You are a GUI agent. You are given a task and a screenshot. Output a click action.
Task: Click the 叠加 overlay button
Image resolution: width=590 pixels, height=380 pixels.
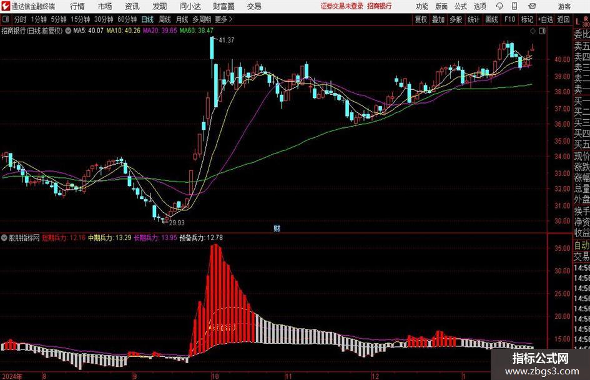point(438,19)
